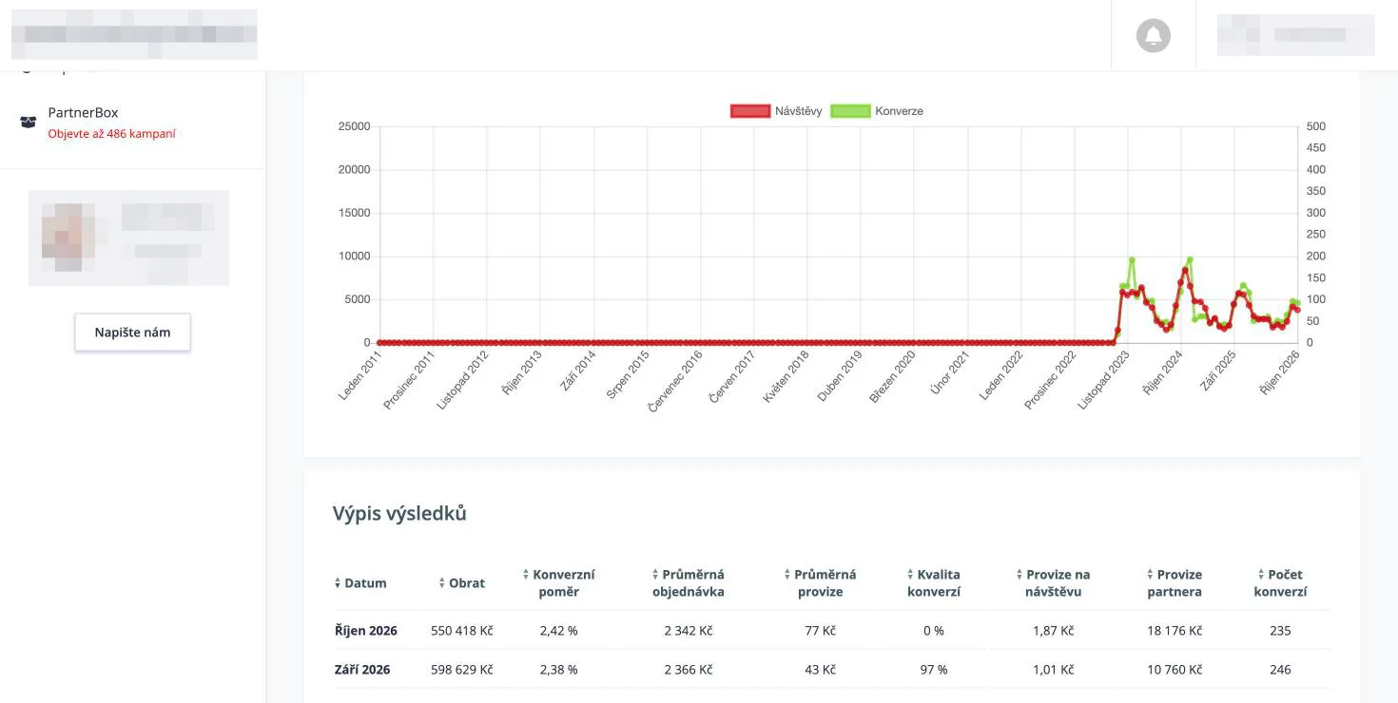Click the per-visit commission '1,01 Kč'
The width and height of the screenshot is (1398, 703).
click(1053, 670)
